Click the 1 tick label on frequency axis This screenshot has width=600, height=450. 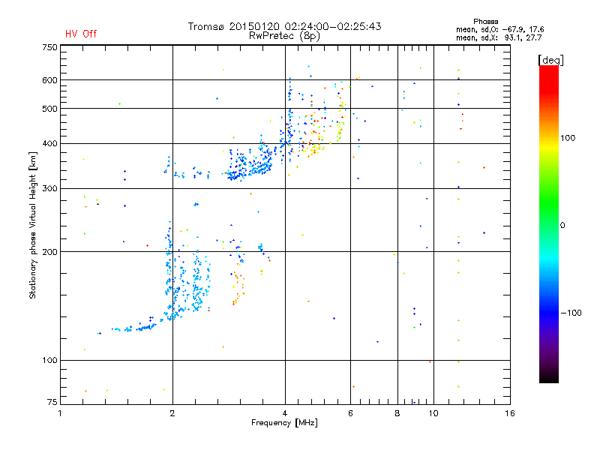click(60, 414)
